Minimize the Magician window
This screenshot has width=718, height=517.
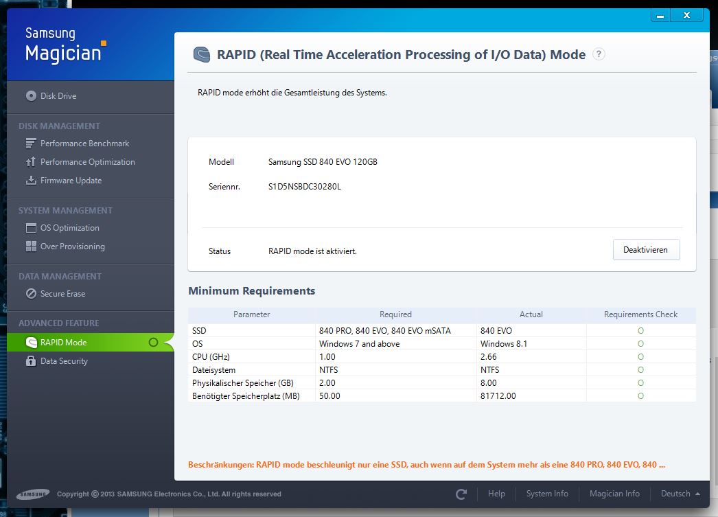coord(660,15)
